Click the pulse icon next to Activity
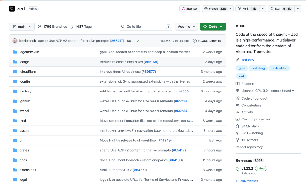Screen dimensions: 306x183 (x=237, y=112)
